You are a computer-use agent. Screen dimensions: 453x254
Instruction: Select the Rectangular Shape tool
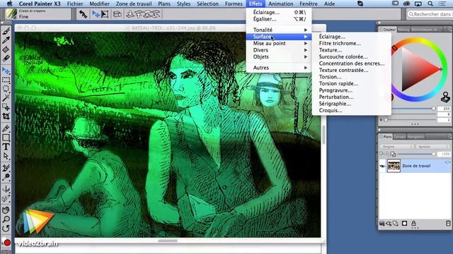click(x=6, y=138)
